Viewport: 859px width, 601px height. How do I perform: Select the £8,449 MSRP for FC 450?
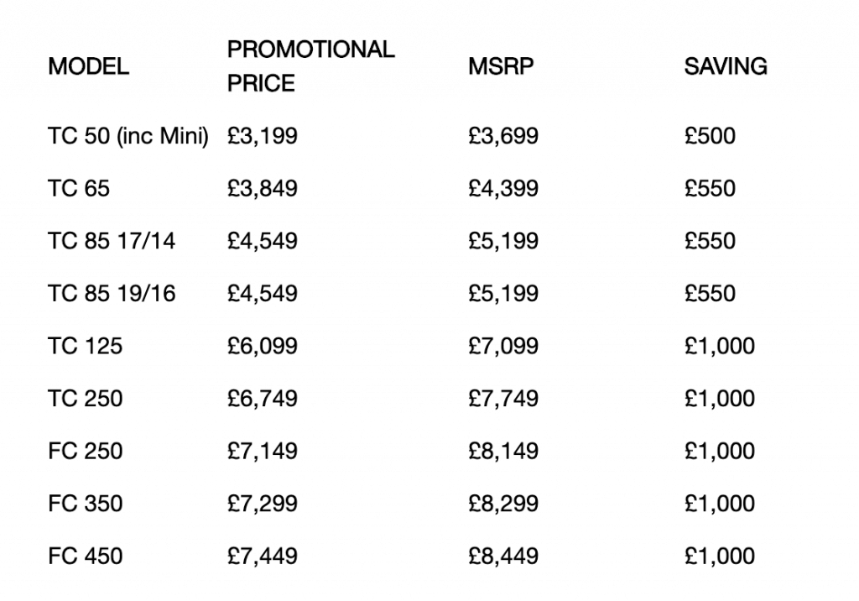(503, 556)
